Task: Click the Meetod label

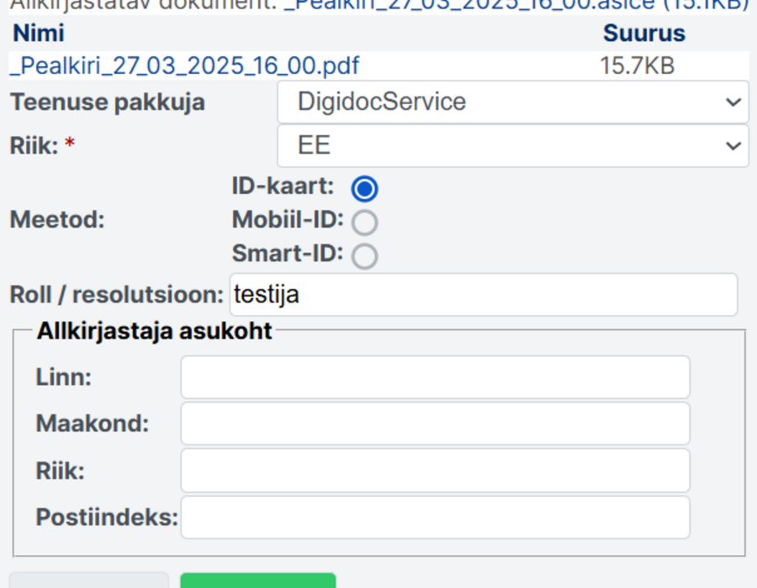Action: tap(57, 220)
